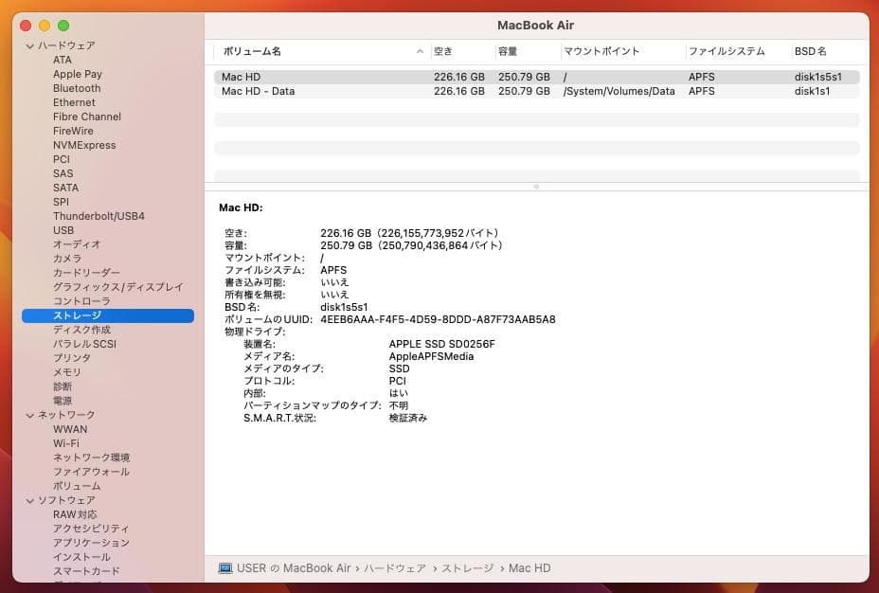The width and height of the screenshot is (879, 593).
Task: Sort by ファイルシステム column header
Action: click(x=727, y=51)
